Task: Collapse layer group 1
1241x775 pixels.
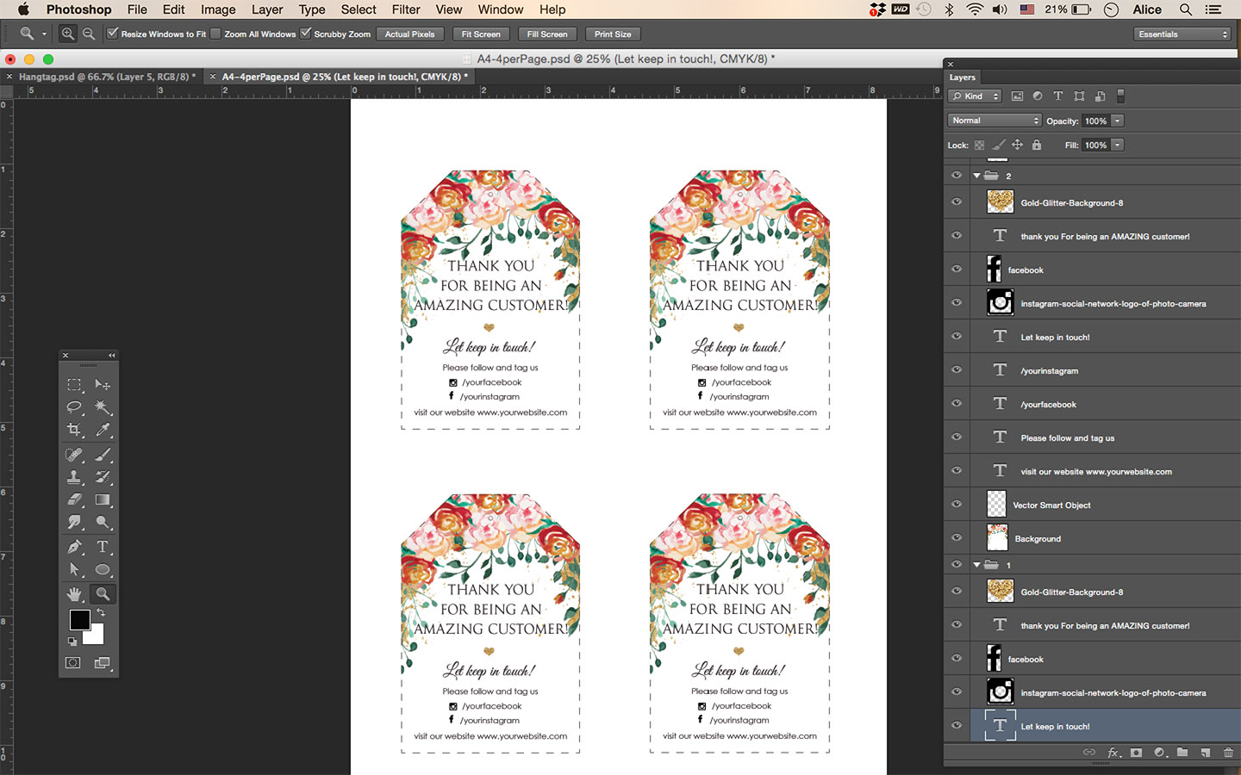Action: click(977, 565)
